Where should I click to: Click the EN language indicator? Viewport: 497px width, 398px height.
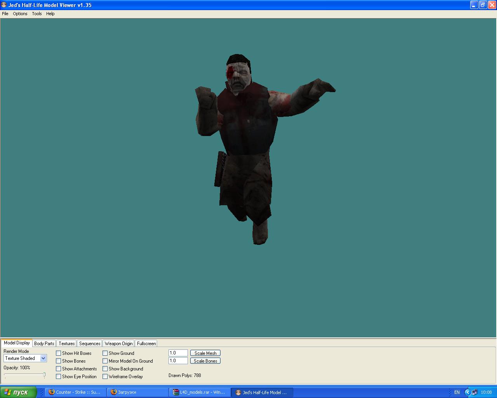click(x=457, y=392)
